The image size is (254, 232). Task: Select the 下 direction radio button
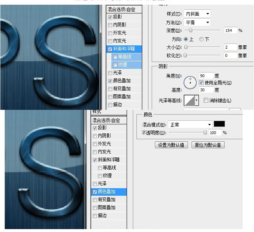click(201, 39)
